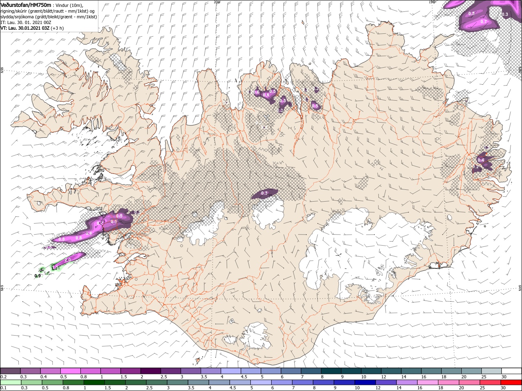The height and width of the screenshot is (391, 522).
Task: Click the VT: Lau. 30.01.2021 03Z valid time
Action: coord(25,28)
